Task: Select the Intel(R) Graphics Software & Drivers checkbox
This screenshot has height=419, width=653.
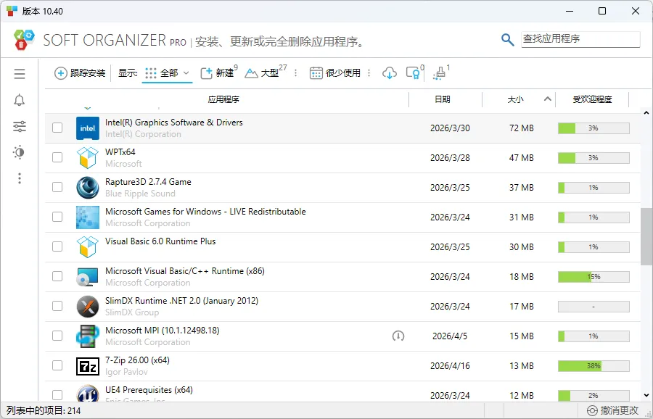Action: [57, 128]
